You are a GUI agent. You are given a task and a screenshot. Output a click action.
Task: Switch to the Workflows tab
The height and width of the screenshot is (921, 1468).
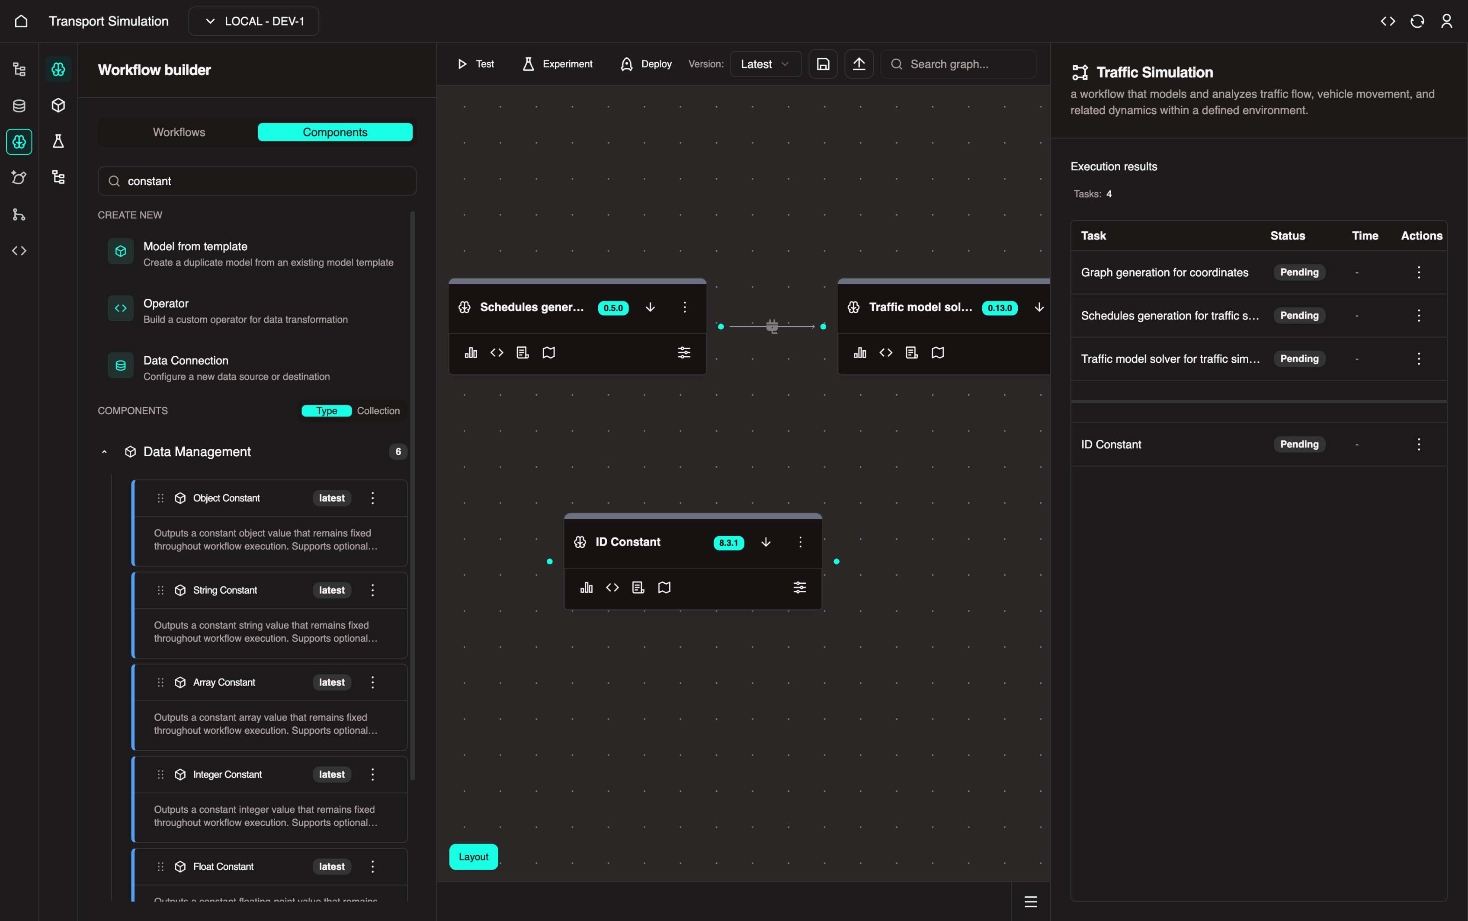(179, 132)
